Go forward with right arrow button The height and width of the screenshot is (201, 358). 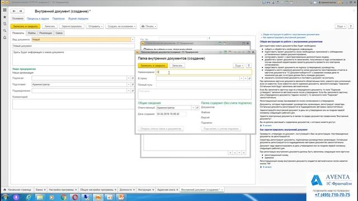[x=21, y=11]
